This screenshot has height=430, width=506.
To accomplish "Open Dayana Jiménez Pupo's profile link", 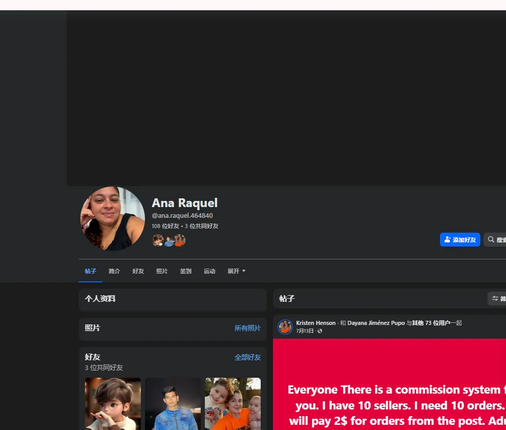I will 376,323.
